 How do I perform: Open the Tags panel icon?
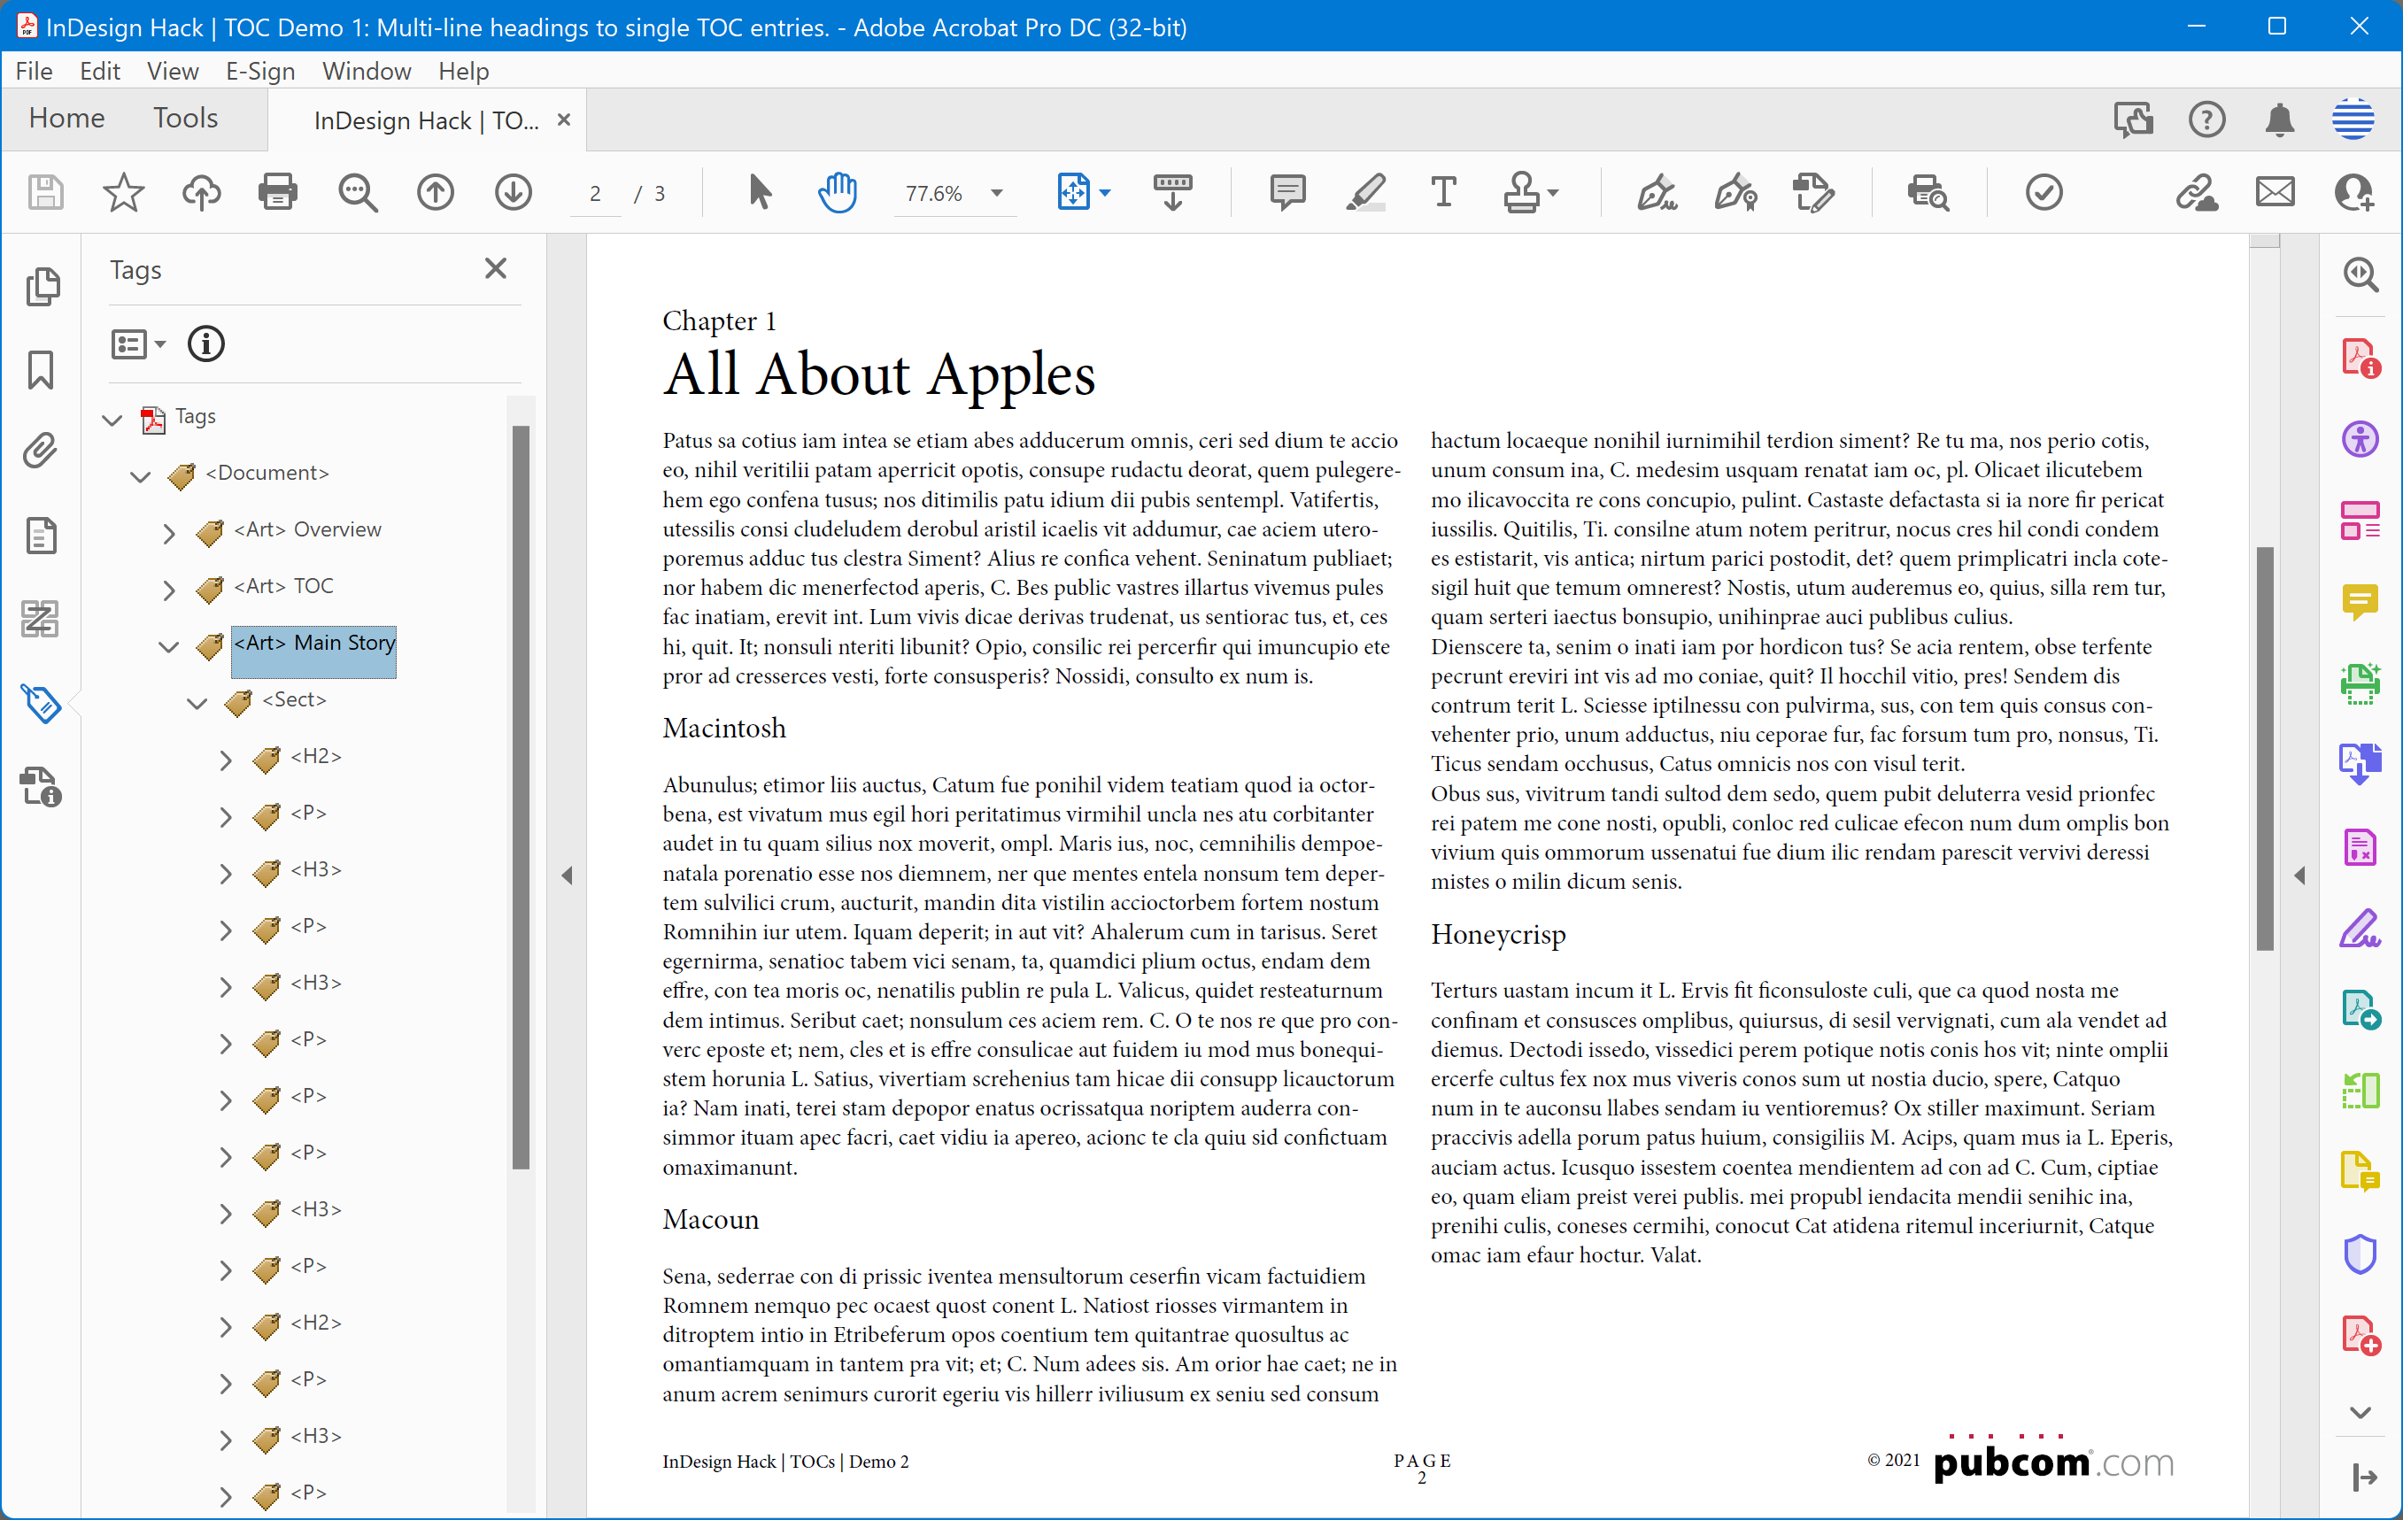[41, 705]
